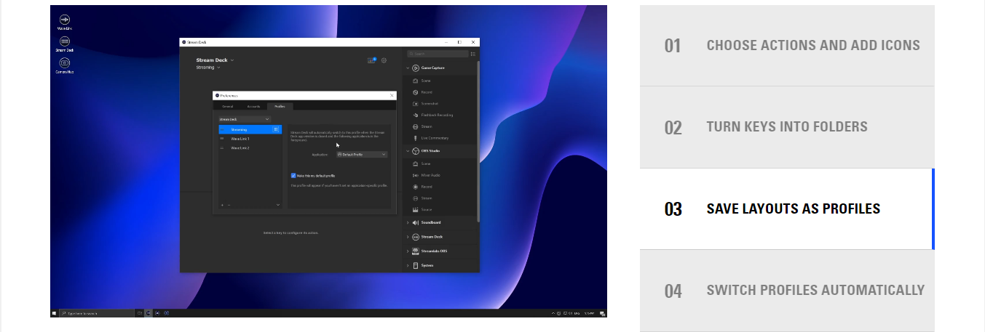The image size is (985, 332).
Task: Open the Streaming profile dropdown
Action: pyautogui.click(x=208, y=68)
